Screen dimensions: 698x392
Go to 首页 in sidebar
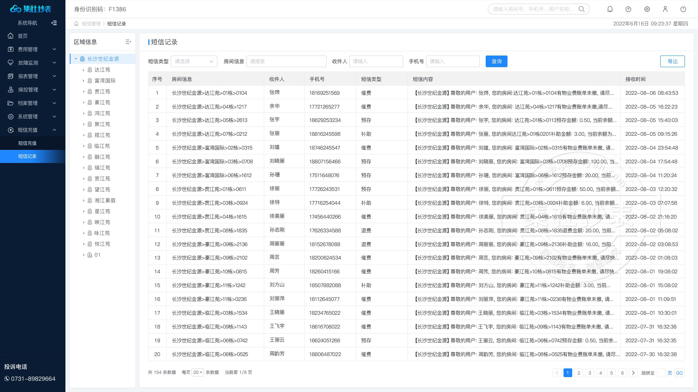pyautogui.click(x=23, y=36)
